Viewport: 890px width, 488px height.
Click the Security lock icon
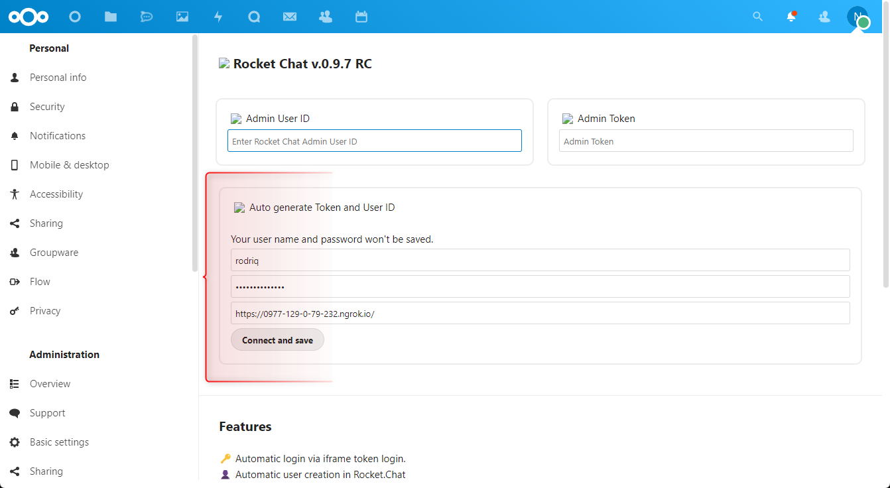[x=15, y=107]
